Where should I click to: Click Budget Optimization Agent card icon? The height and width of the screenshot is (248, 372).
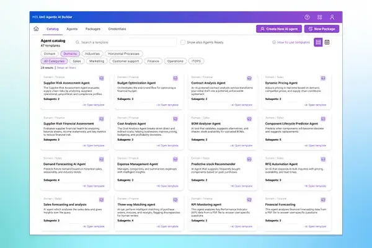179,78
